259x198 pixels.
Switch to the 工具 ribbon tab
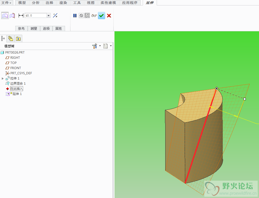77,3
